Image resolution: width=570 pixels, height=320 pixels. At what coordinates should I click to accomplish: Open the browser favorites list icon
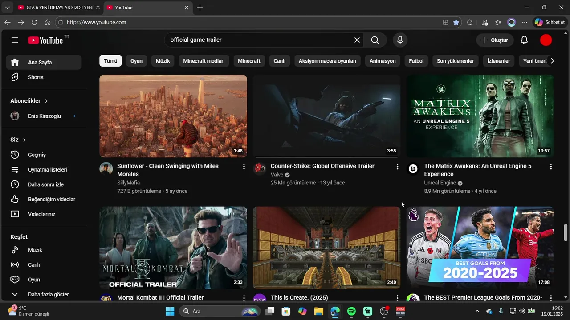[x=498, y=22]
